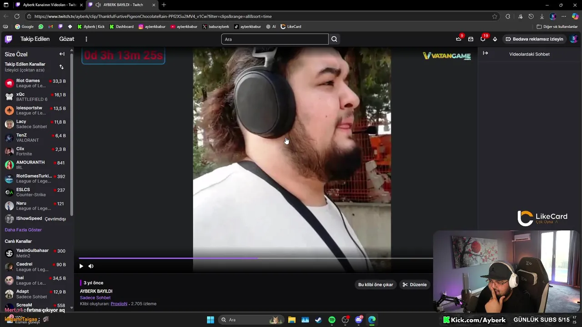The width and height of the screenshot is (582, 327).
Task: Open Adapt channel in sidebar
Action: click(35, 294)
